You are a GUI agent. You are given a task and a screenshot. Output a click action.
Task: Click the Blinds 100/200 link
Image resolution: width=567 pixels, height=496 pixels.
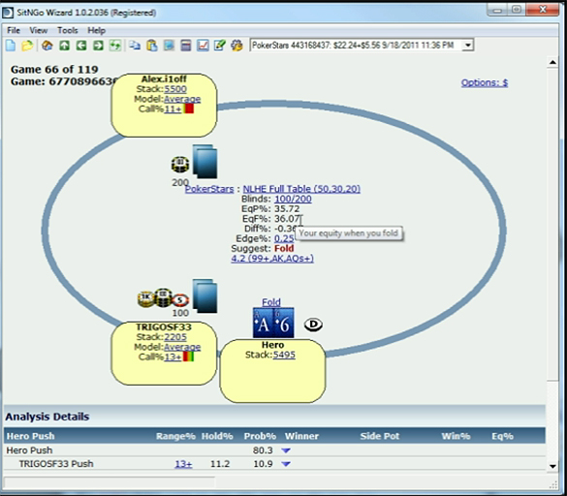click(x=293, y=199)
